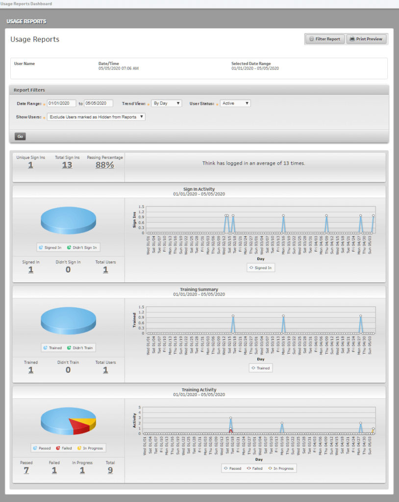399x502 pixels.
Task: Click the Didn't Sign In legend pie icon
Action: [68, 248]
